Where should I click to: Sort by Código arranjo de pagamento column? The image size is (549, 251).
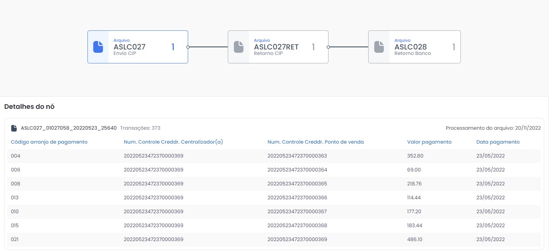(49, 142)
